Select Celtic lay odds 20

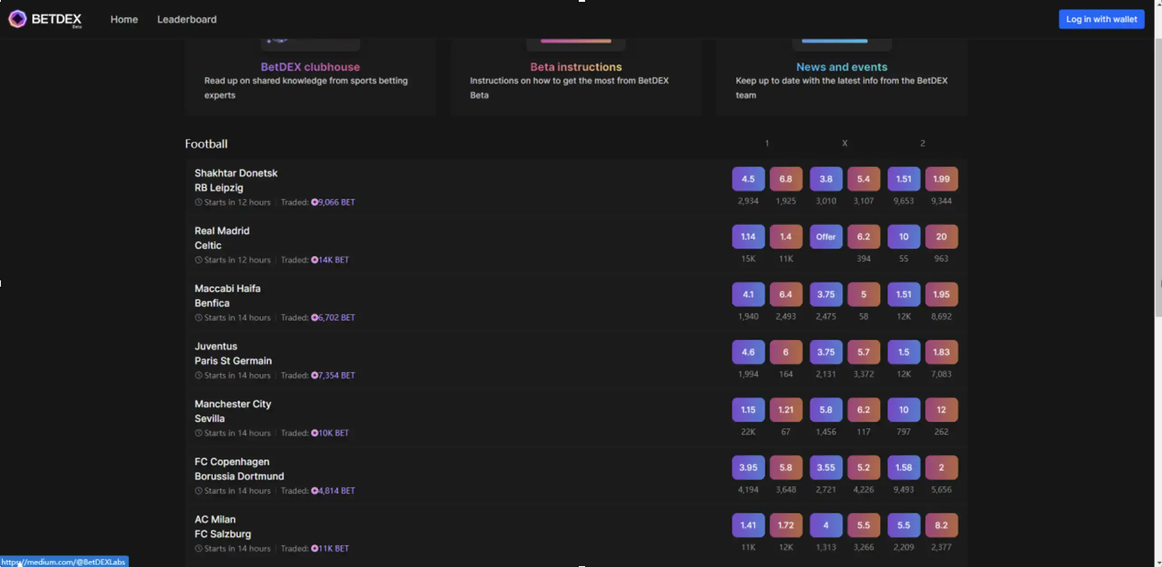[x=941, y=236]
